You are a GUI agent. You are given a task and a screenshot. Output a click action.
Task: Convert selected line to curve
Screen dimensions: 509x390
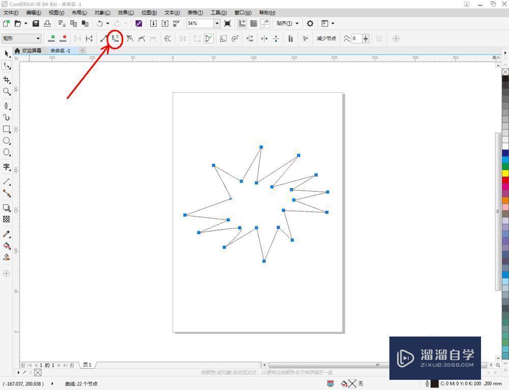(114, 38)
